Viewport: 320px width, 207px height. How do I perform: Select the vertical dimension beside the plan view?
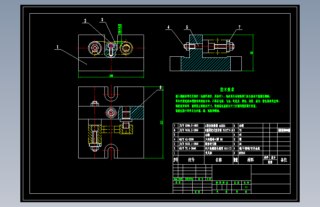pyautogui.click(x=161, y=122)
